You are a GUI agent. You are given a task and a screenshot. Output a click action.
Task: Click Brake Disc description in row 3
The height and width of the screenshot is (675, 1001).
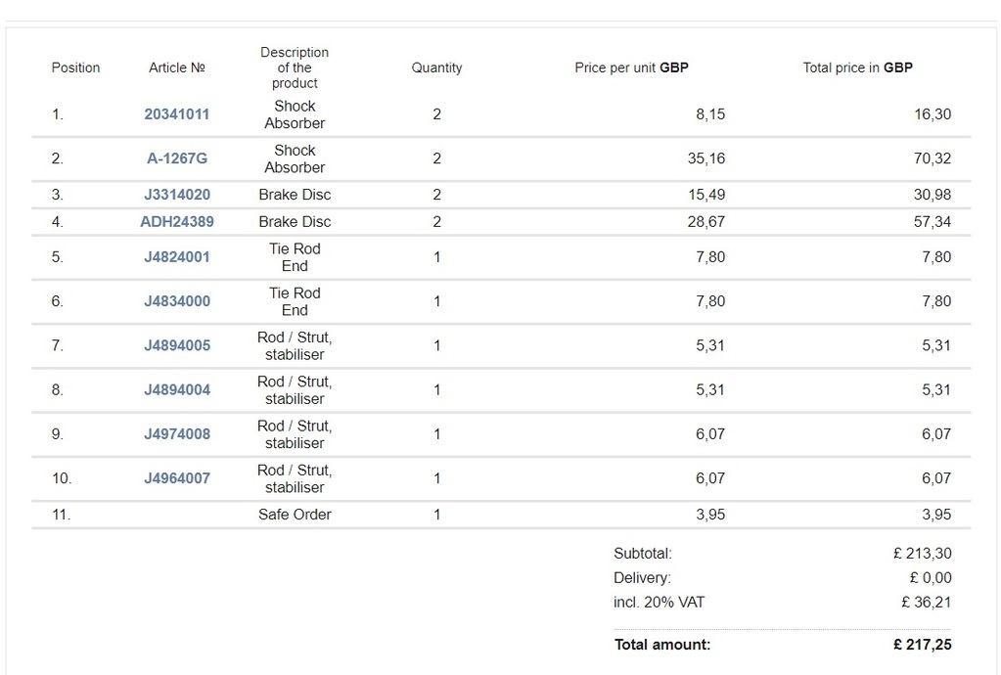click(295, 195)
